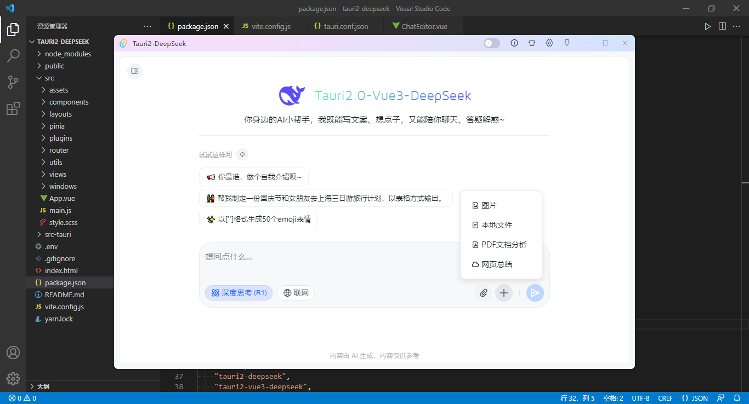Click errors and warnings status bar indicator
Screen dimensions: 749x404
coord(22,398)
